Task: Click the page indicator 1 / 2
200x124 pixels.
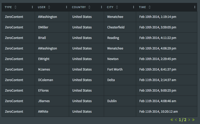Action: pyautogui.click(x=182, y=120)
